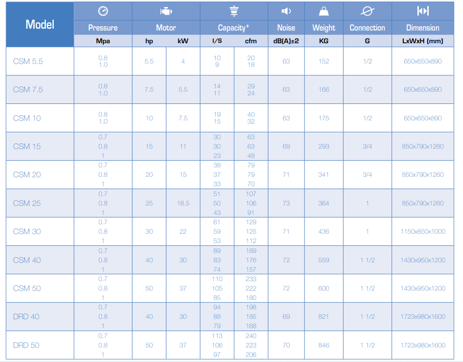Image resolution: width=463 pixels, height=362 pixels.
Task: Click the pressure gauge icon
Action: coord(103,11)
